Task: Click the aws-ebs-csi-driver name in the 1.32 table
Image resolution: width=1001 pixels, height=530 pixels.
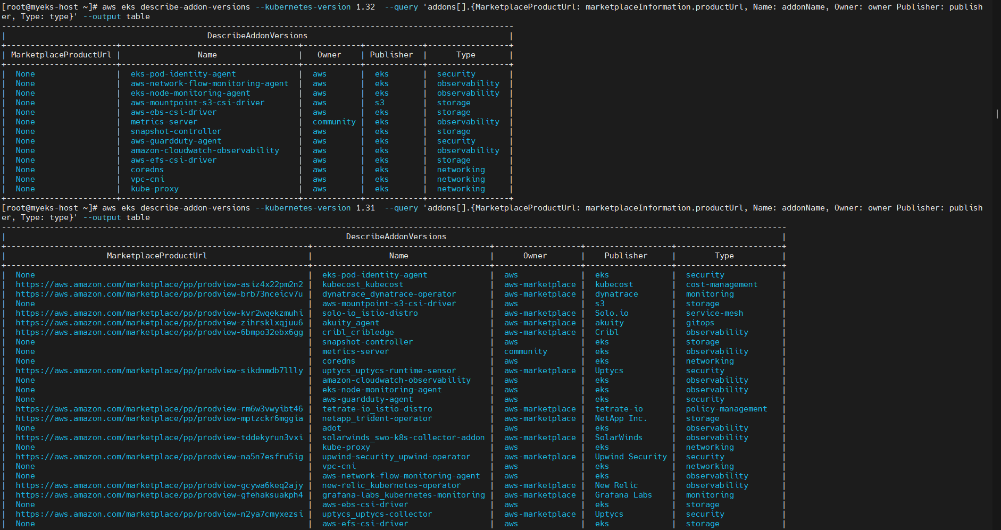Action: pyautogui.click(x=174, y=112)
